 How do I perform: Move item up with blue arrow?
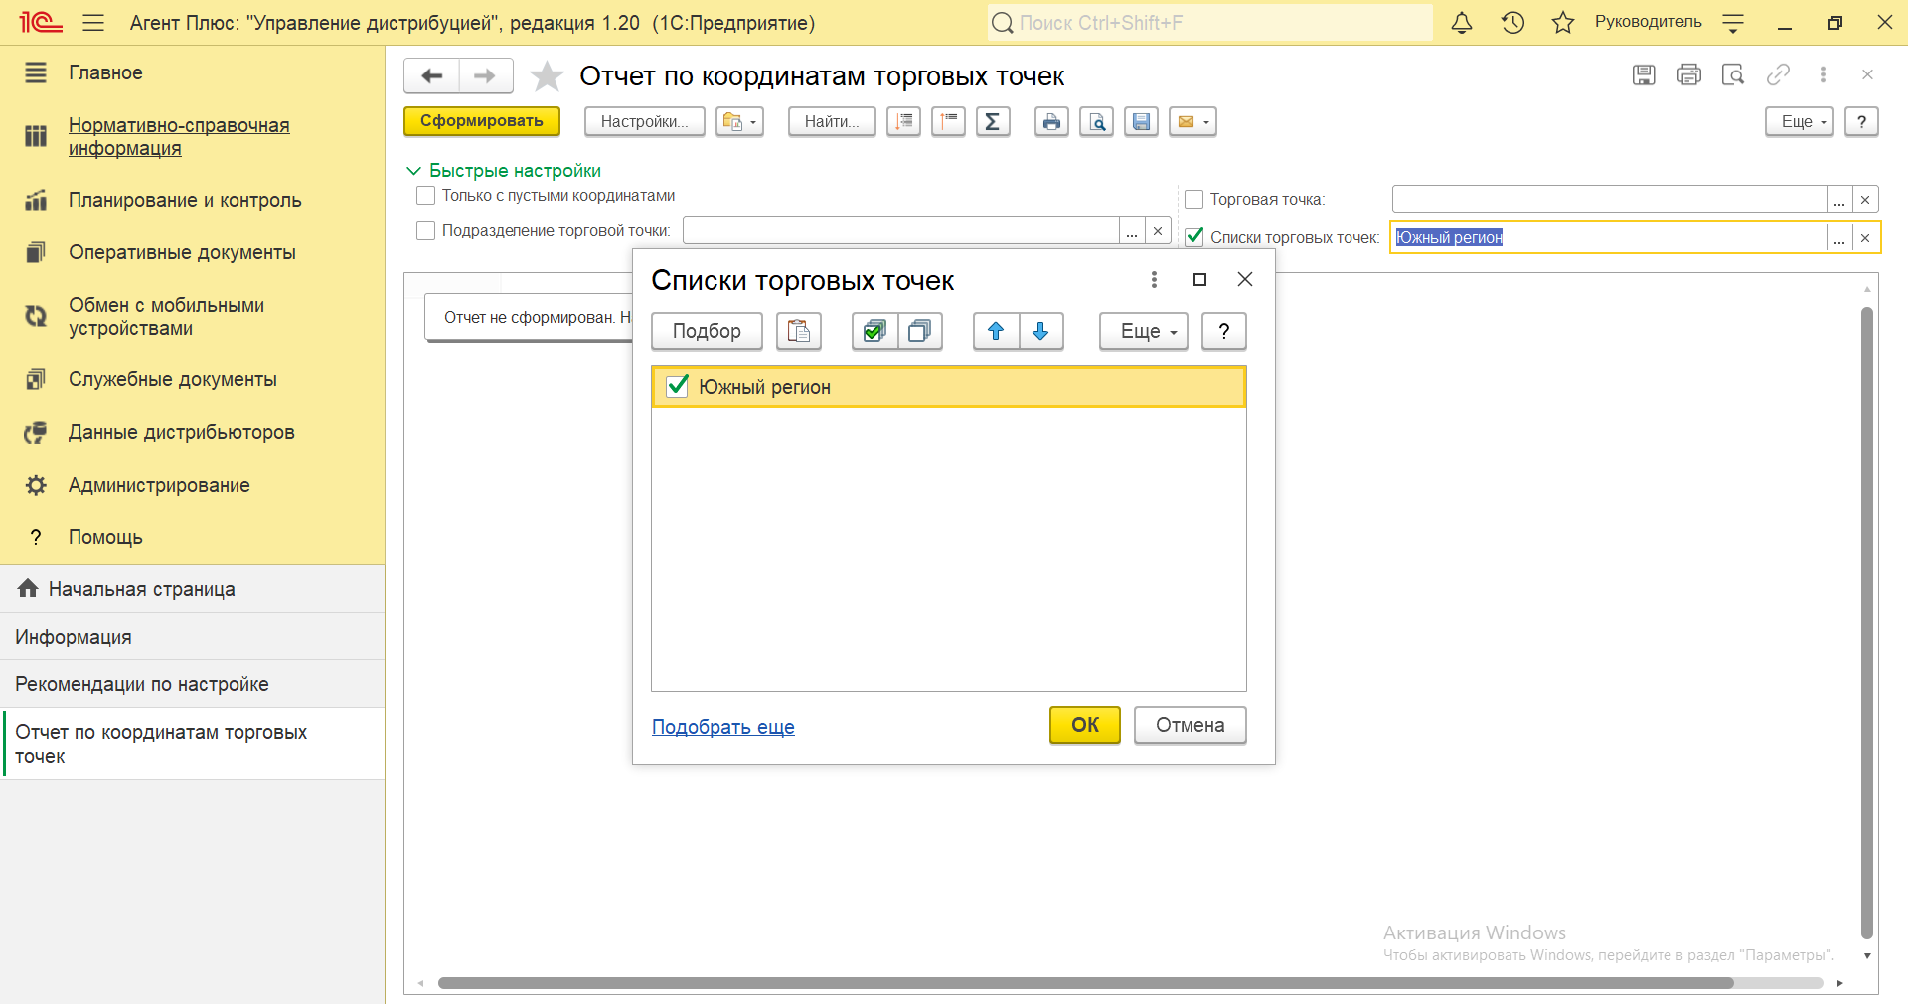[996, 331]
